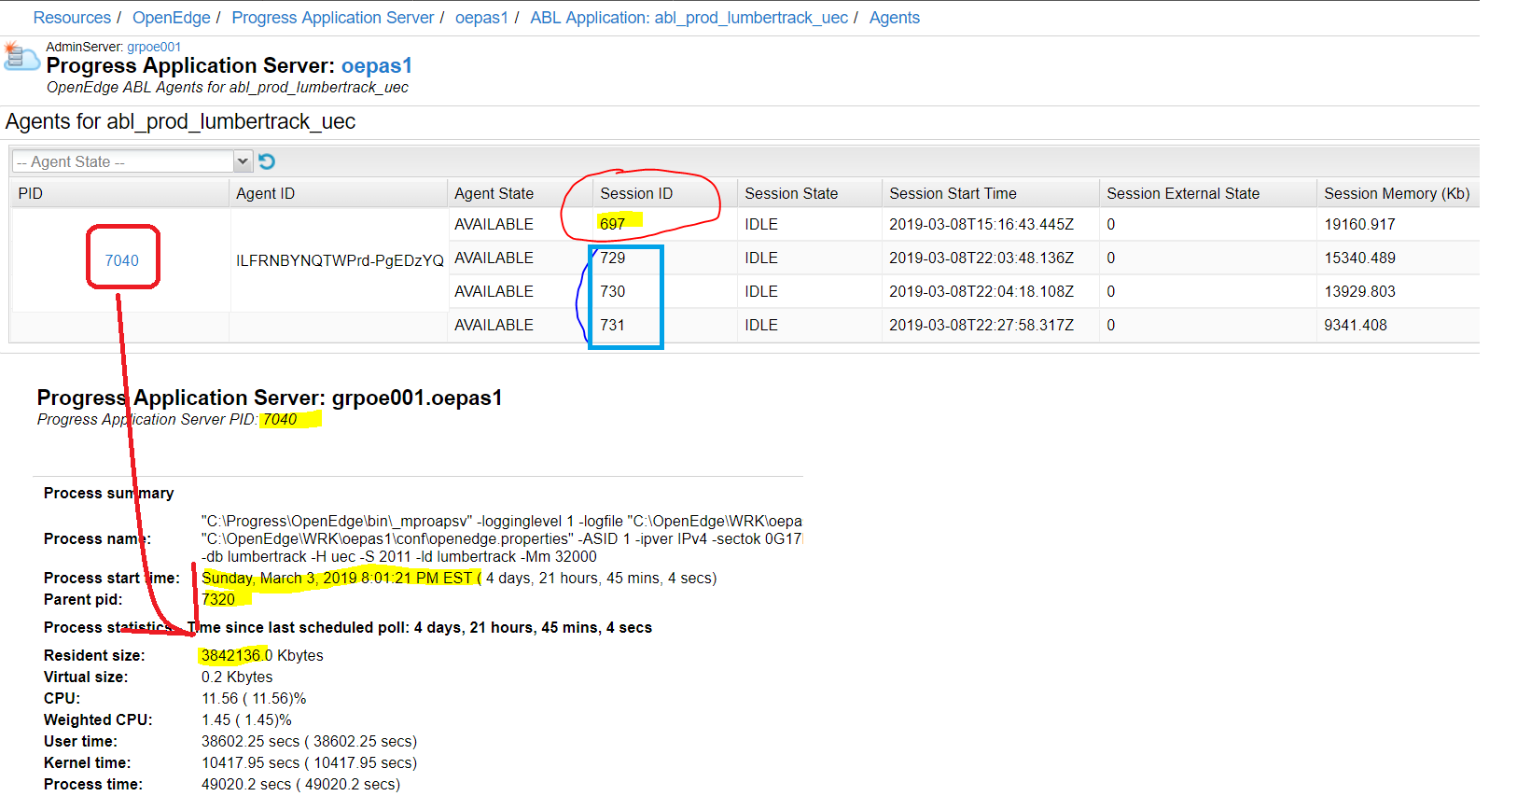This screenshot has width=1517, height=810.
Task: Click IDLE state in session 731 row
Action: tap(761, 325)
